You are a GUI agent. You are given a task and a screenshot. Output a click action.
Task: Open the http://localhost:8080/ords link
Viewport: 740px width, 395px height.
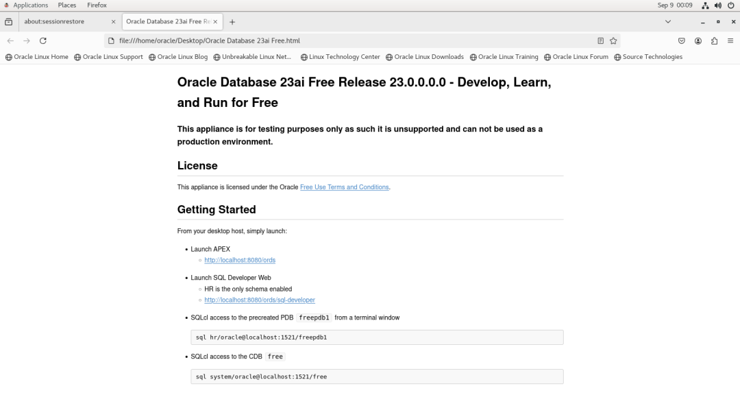coord(240,260)
